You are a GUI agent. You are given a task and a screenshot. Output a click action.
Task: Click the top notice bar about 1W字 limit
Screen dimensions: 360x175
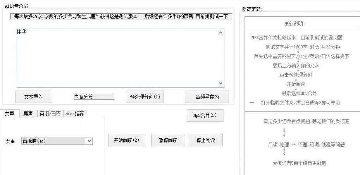click(121, 17)
